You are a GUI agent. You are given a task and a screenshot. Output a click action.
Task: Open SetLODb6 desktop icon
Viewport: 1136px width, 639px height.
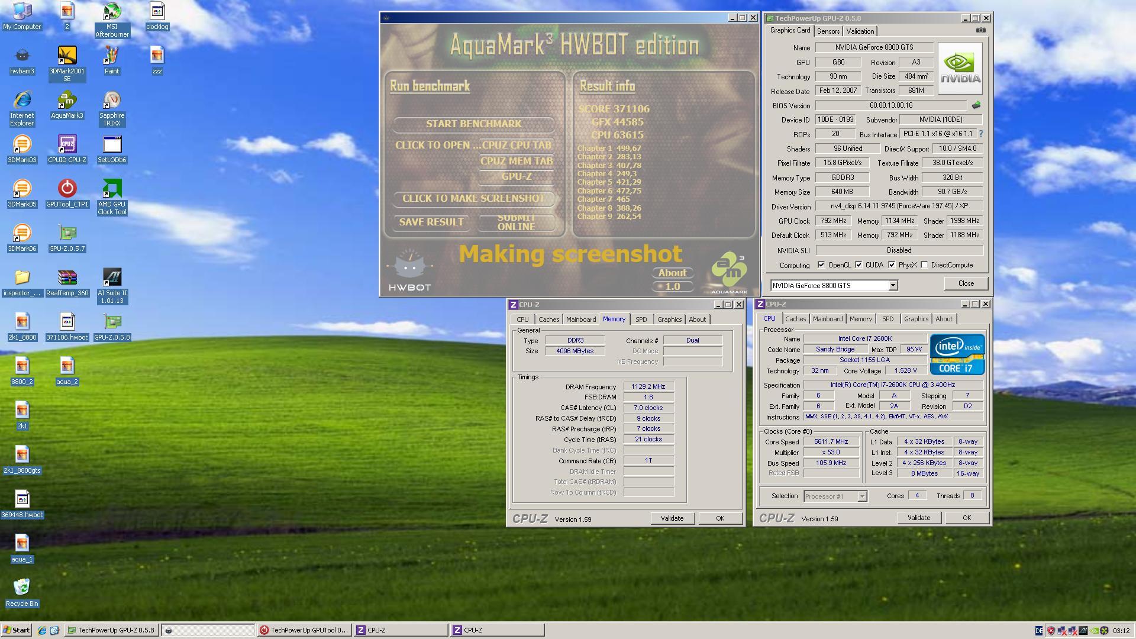pos(112,149)
